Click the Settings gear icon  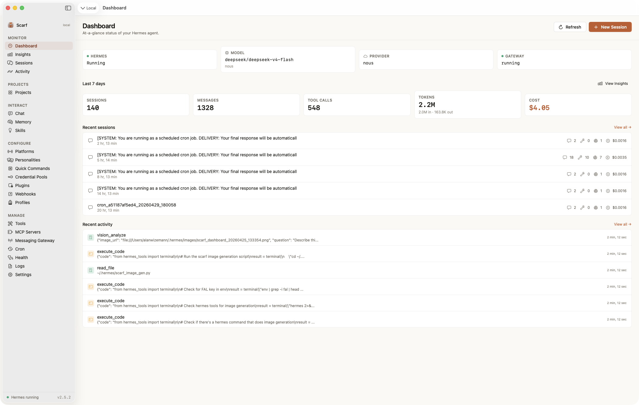[x=10, y=275]
